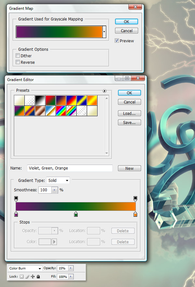The width and height of the screenshot is (195, 287).
Task: Select the Yellow, Violet, Orange, Blue preset
Action: pos(30,111)
